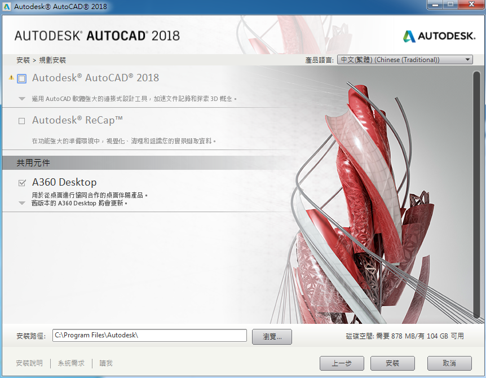Screen dimensions: 486x378
Task: Click the 共用元件 section header
Action: pyautogui.click(x=33, y=163)
